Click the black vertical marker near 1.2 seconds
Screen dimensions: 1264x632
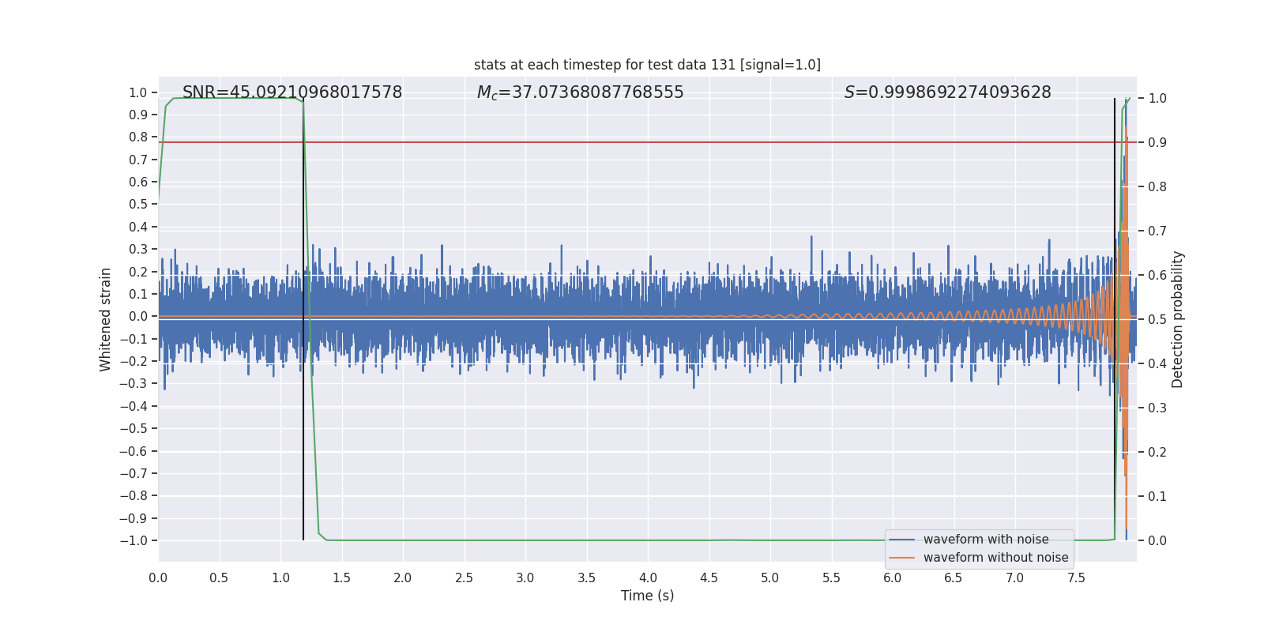click(x=303, y=319)
